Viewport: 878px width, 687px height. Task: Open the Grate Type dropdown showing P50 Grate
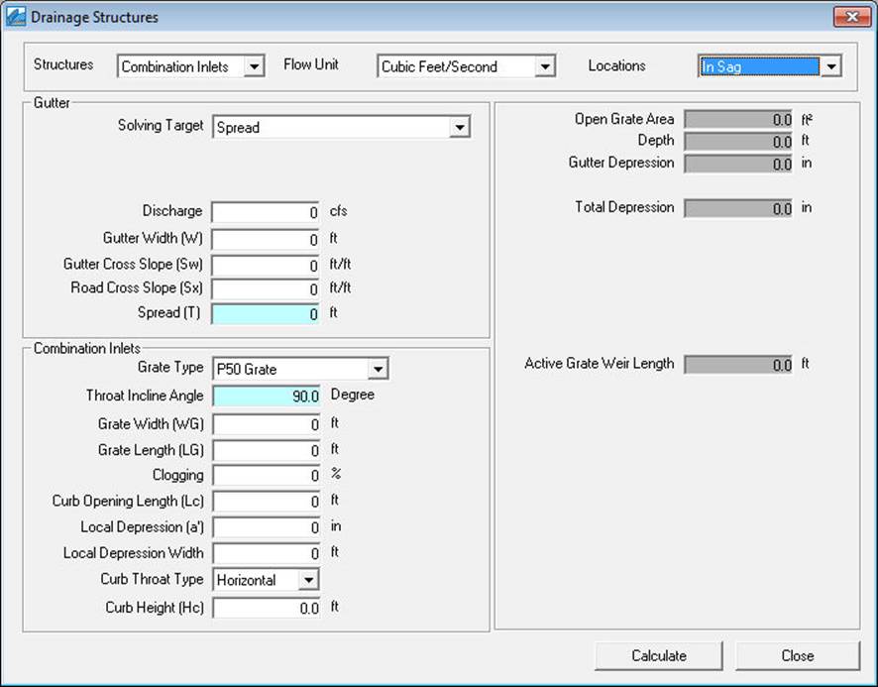(x=380, y=368)
